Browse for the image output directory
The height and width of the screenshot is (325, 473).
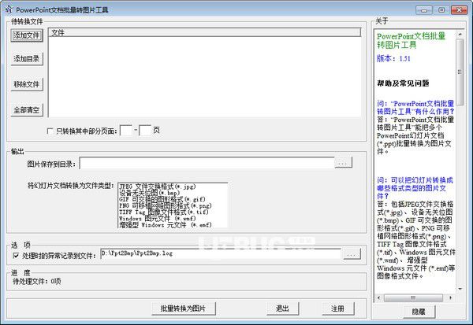(x=343, y=163)
